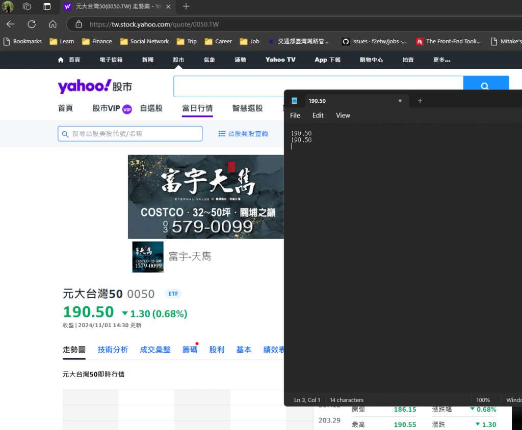Click Ln 3, Col 1 in status bar
Image resolution: width=522 pixels, height=430 pixels.
307,400
